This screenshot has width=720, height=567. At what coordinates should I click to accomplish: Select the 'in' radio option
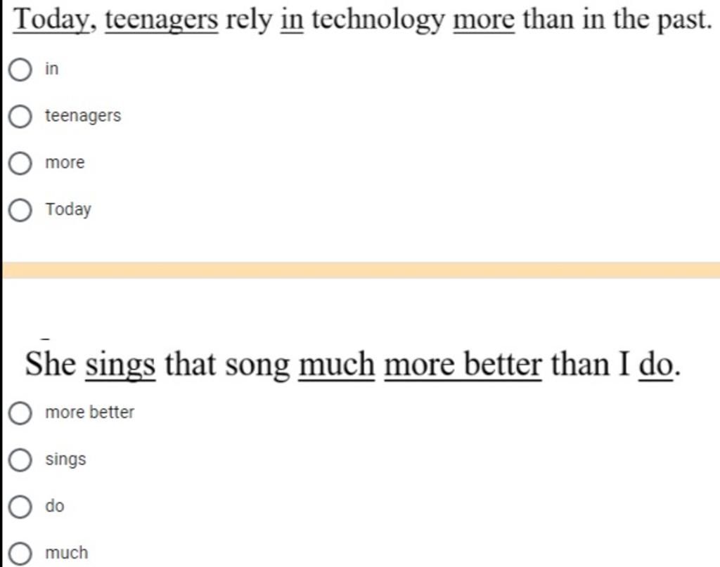coord(20,70)
